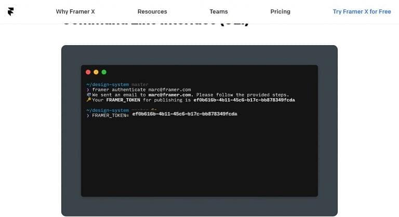Click the 'FRAMER_TOKEN=' prompt text
399x217 pixels.
point(111,115)
